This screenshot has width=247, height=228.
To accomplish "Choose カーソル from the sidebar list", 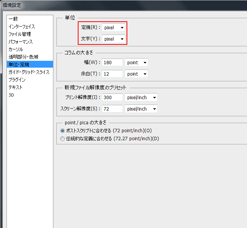I will 16,49.
